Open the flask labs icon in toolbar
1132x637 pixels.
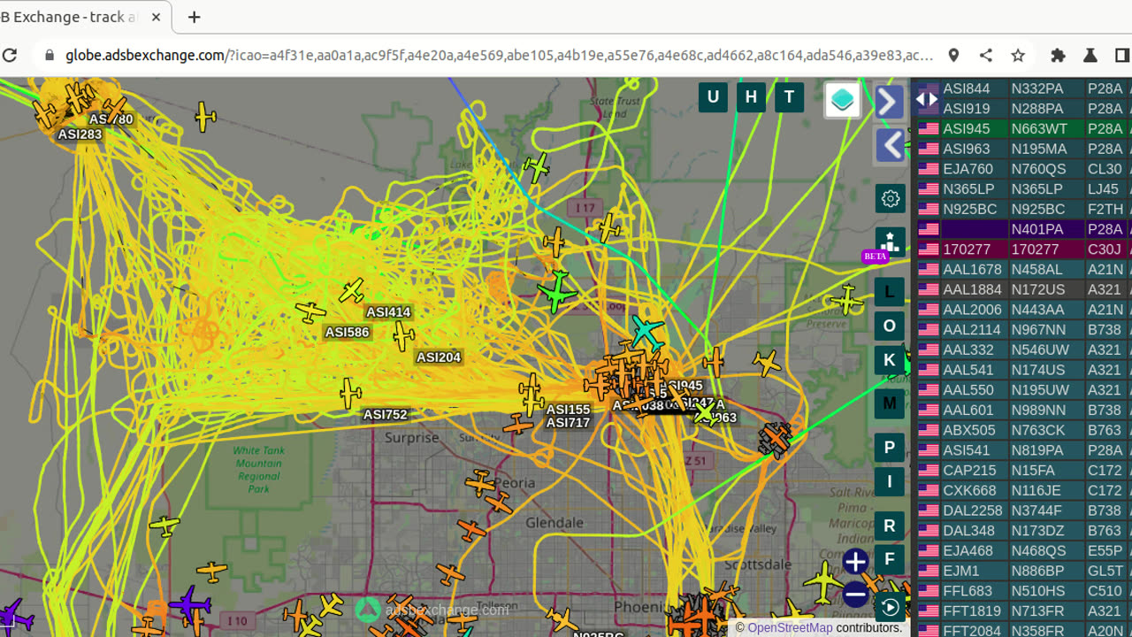1090,55
